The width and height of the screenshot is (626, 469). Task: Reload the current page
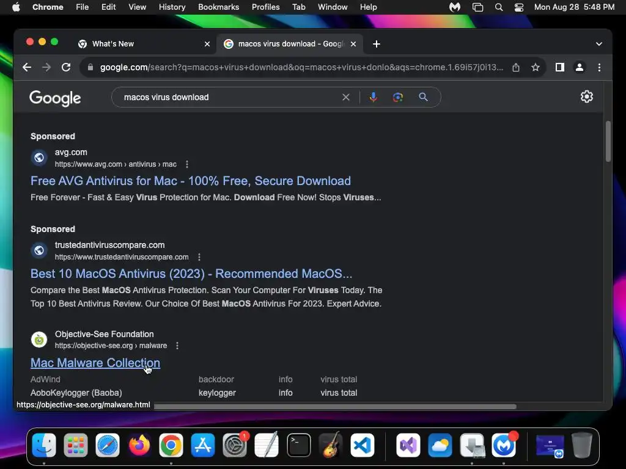pyautogui.click(x=66, y=67)
